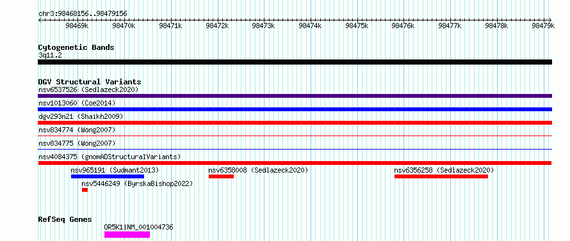Select the OR5K1 magenta gene bar

127,235
